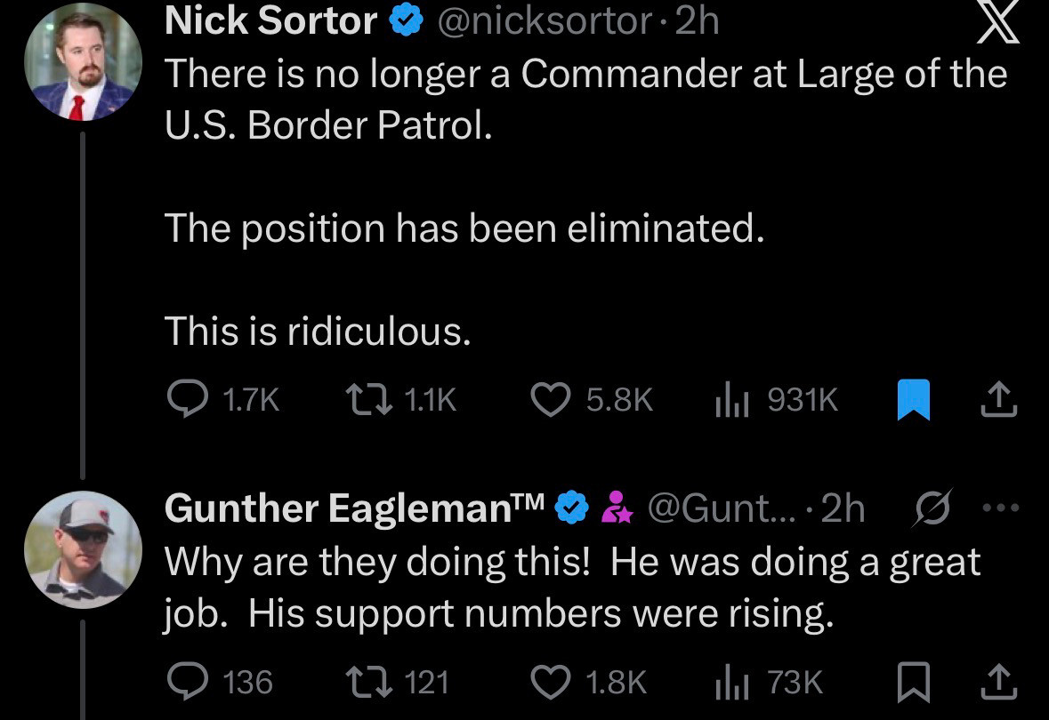Share Gunther Eagleman's comment

click(x=997, y=682)
